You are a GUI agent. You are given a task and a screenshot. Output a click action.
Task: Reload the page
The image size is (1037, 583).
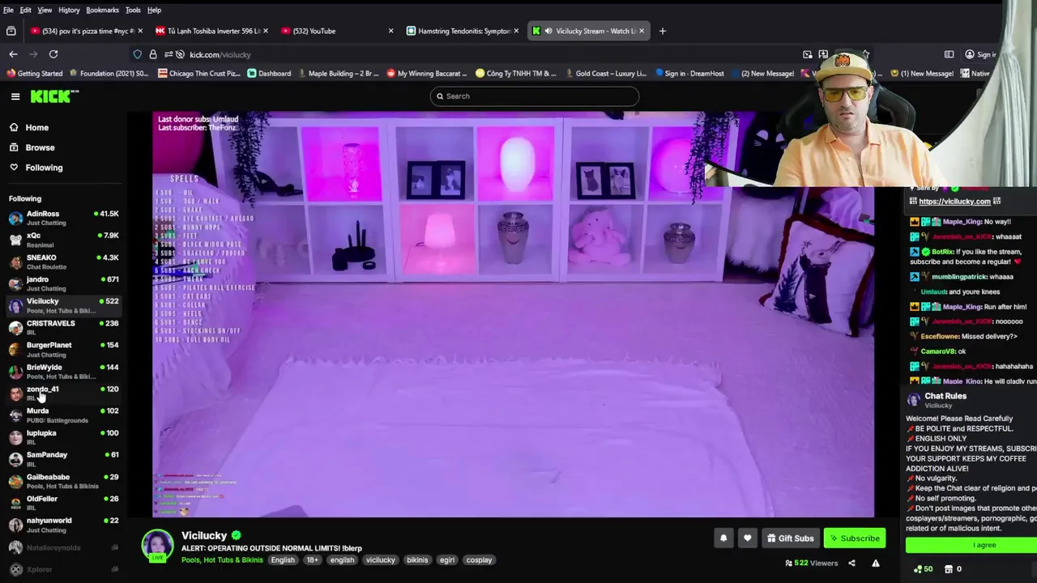[53, 54]
